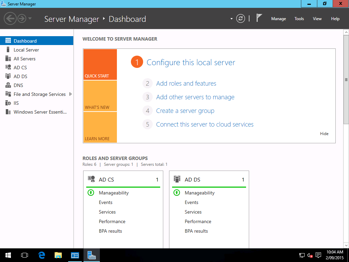
Task: Open navigation history dropdown arrow
Action: click(x=30, y=18)
